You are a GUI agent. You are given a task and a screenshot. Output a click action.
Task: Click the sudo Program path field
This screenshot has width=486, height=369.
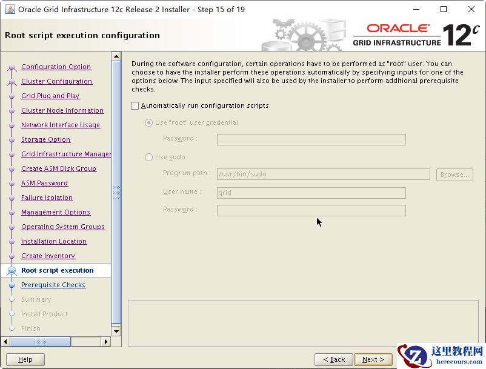(x=323, y=174)
